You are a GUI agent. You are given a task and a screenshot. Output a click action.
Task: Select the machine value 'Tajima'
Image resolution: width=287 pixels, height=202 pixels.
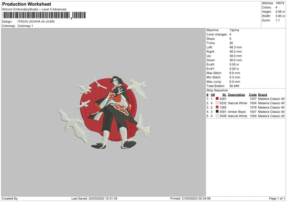click(234, 30)
